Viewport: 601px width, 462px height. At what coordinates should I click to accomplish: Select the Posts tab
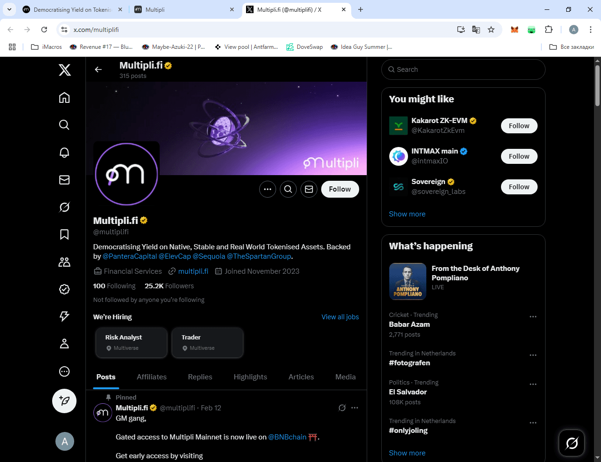[x=106, y=377]
